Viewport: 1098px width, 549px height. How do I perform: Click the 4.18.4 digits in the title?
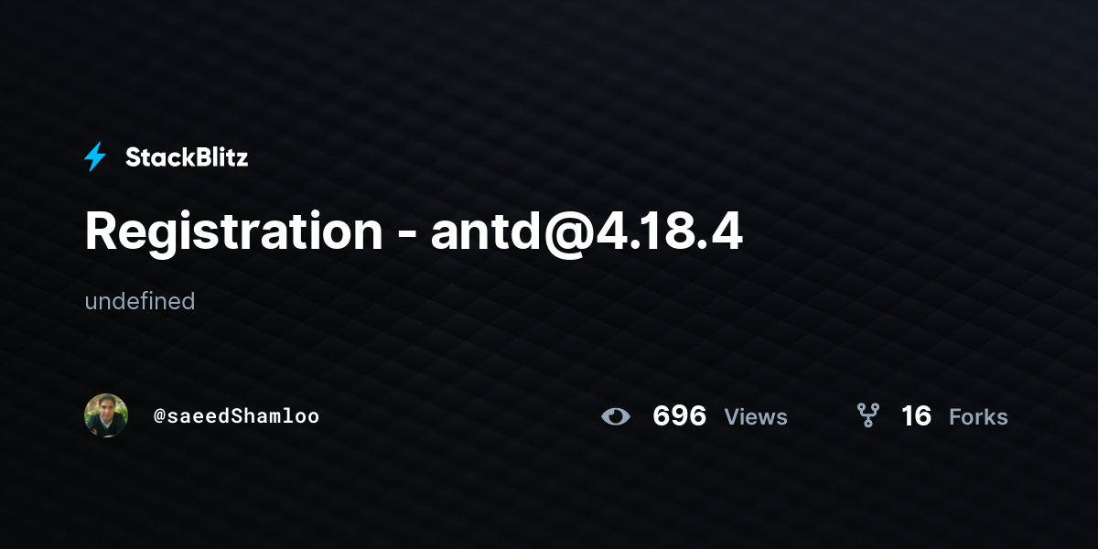(x=664, y=232)
